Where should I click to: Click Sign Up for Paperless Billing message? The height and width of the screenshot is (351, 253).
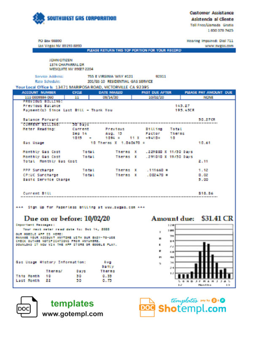81,207
